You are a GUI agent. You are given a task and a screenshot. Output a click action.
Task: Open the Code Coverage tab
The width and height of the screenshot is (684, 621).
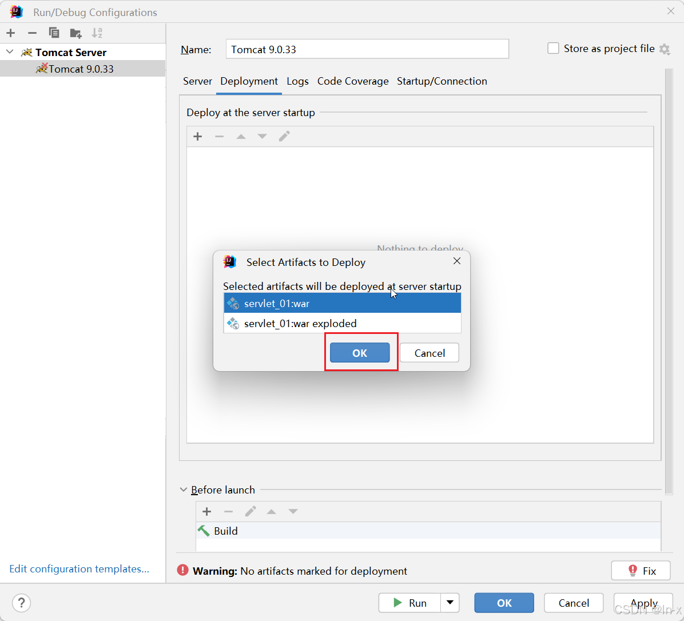(x=352, y=81)
